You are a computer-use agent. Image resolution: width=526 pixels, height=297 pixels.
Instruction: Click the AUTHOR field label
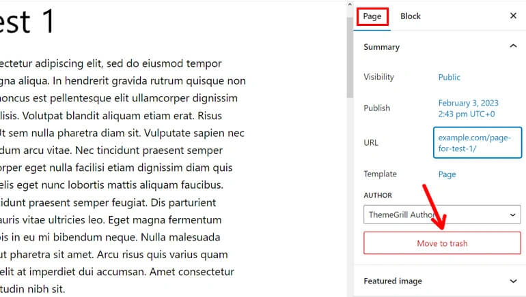(x=378, y=196)
